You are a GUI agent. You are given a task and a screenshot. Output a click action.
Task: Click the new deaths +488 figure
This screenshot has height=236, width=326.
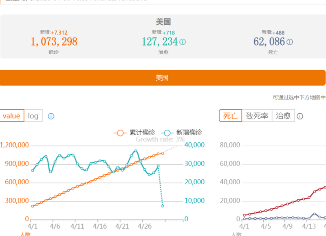[x=279, y=32]
